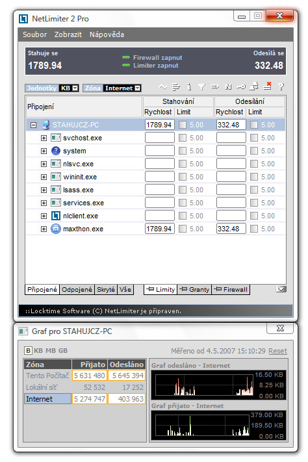
Task: Open the Granty tab
Action: point(194,289)
